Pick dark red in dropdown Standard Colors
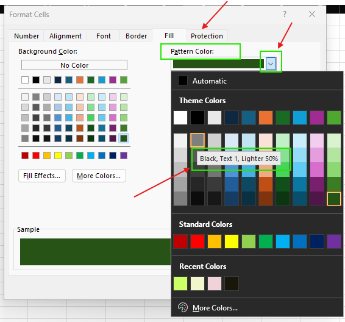Viewport: 345px width, 322px height. point(180,241)
